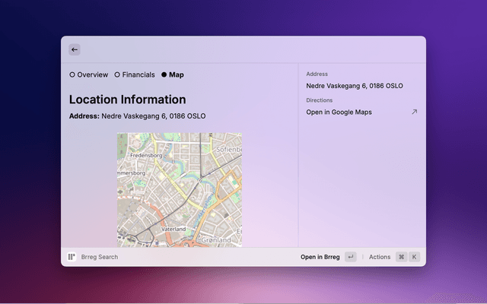The image size is (487, 304).
Task: Click the back arrow button
Action: [74, 49]
